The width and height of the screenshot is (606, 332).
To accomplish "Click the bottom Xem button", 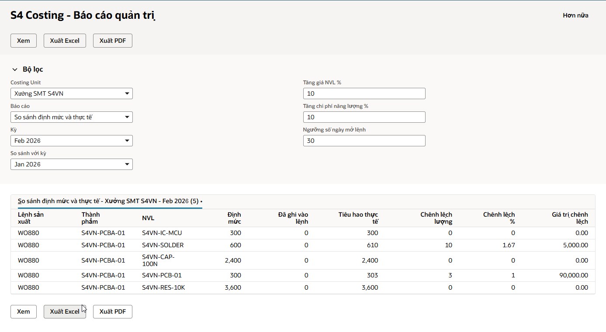I will pyautogui.click(x=24, y=311).
